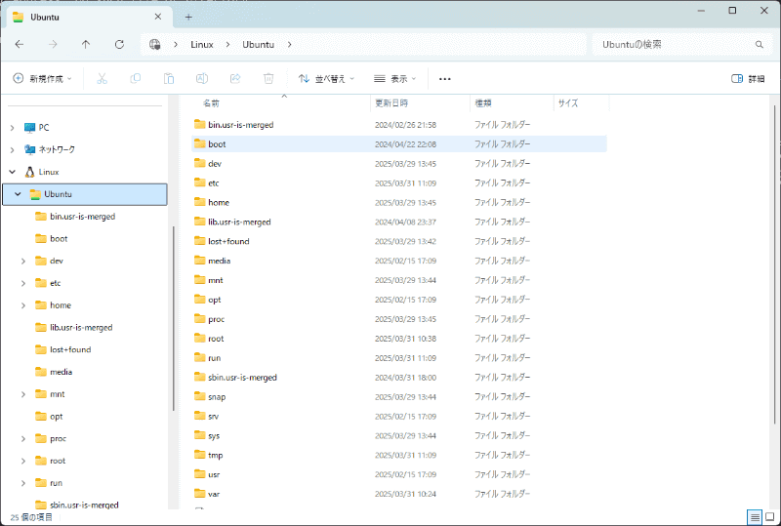Open the 表示 view dropdown
Viewport: 781px width, 526px height.
click(395, 78)
